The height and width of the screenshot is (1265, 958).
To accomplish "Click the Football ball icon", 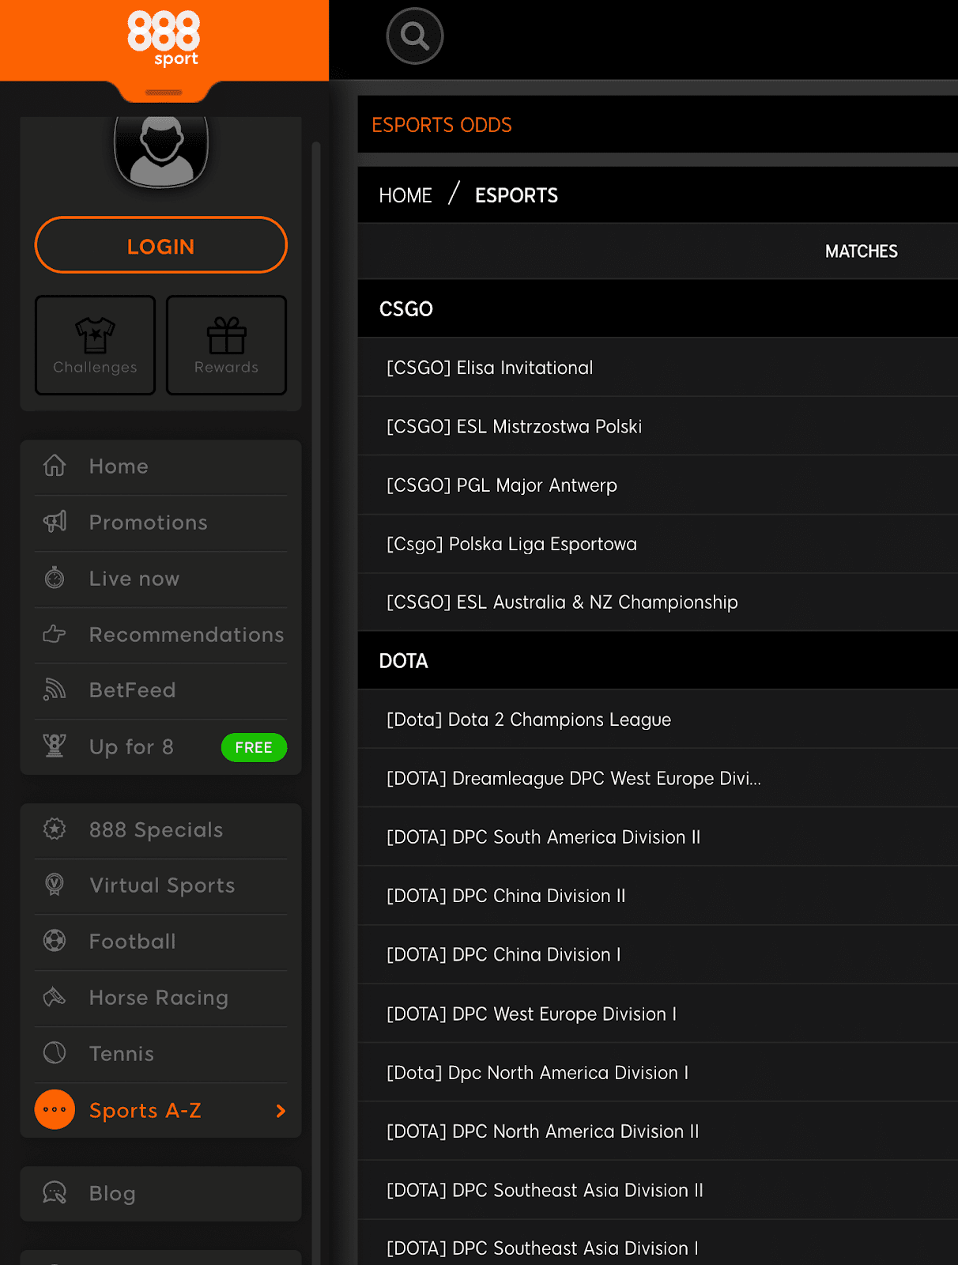I will (55, 941).
